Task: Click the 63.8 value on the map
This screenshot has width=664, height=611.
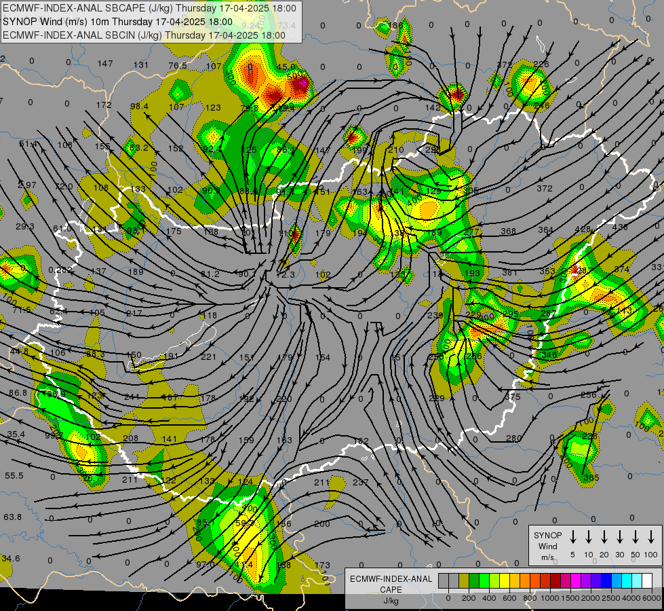Action: tap(12, 517)
